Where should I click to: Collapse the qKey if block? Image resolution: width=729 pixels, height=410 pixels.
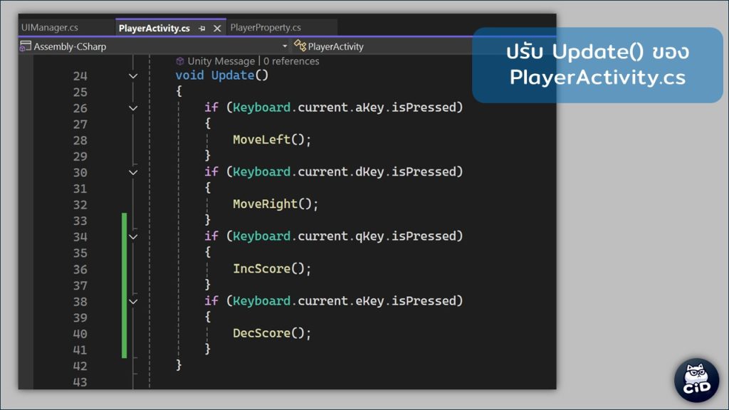tap(133, 236)
